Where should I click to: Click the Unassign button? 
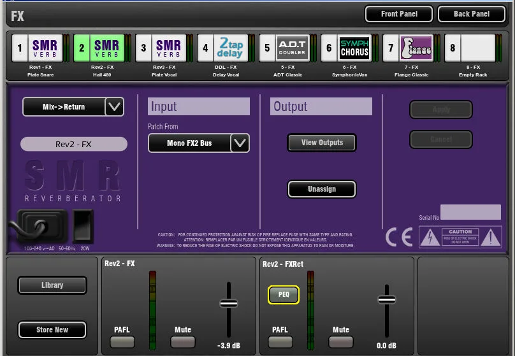(322, 189)
